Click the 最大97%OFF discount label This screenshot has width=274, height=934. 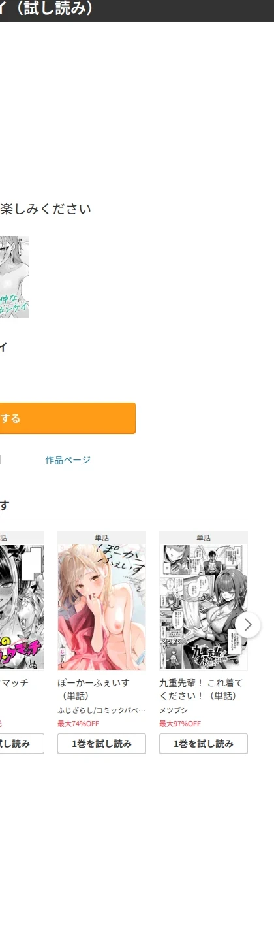[x=180, y=724]
